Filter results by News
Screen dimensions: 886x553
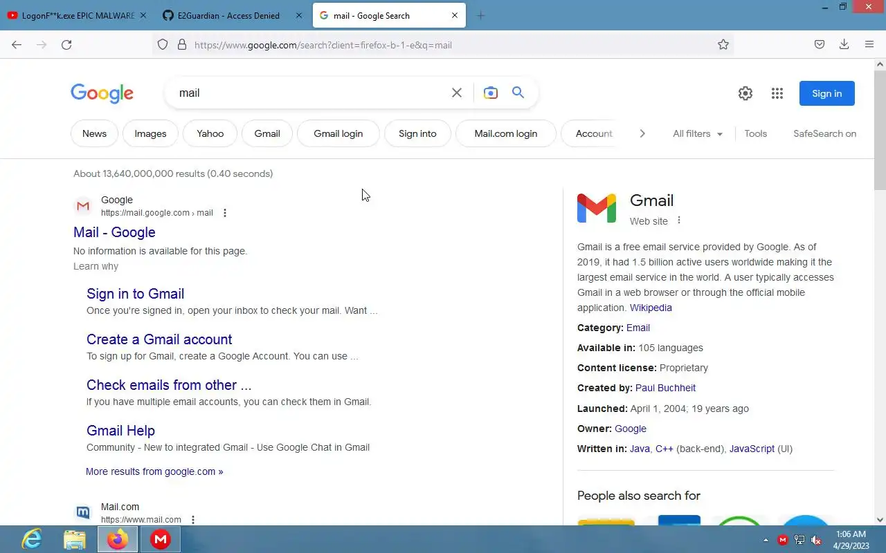[x=94, y=133]
